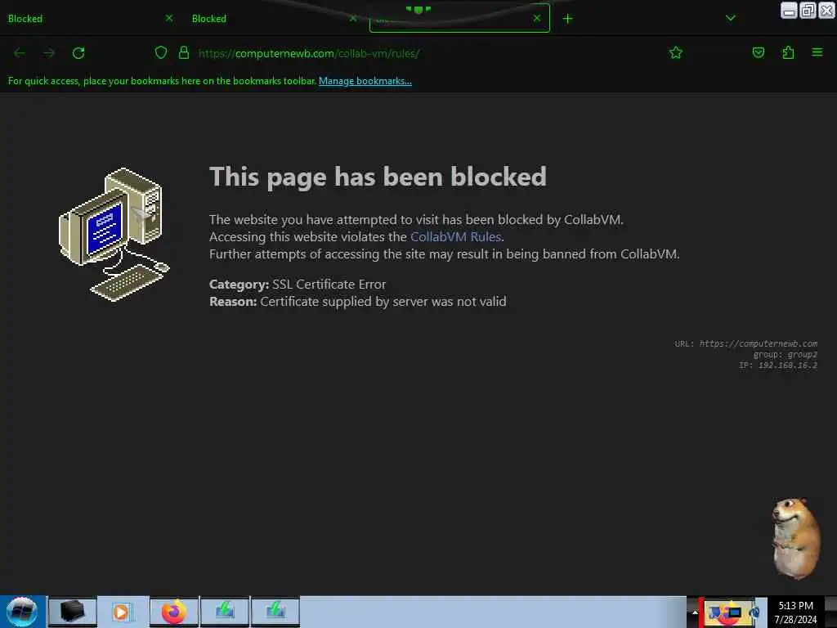This screenshot has height=628, width=837.
Task: Open the media player taskbar icon
Action: coord(123,612)
